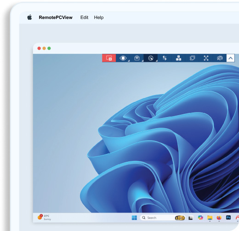Screen dimensions: 239x231
Task: Open the Apple menu
Action: click(29, 18)
